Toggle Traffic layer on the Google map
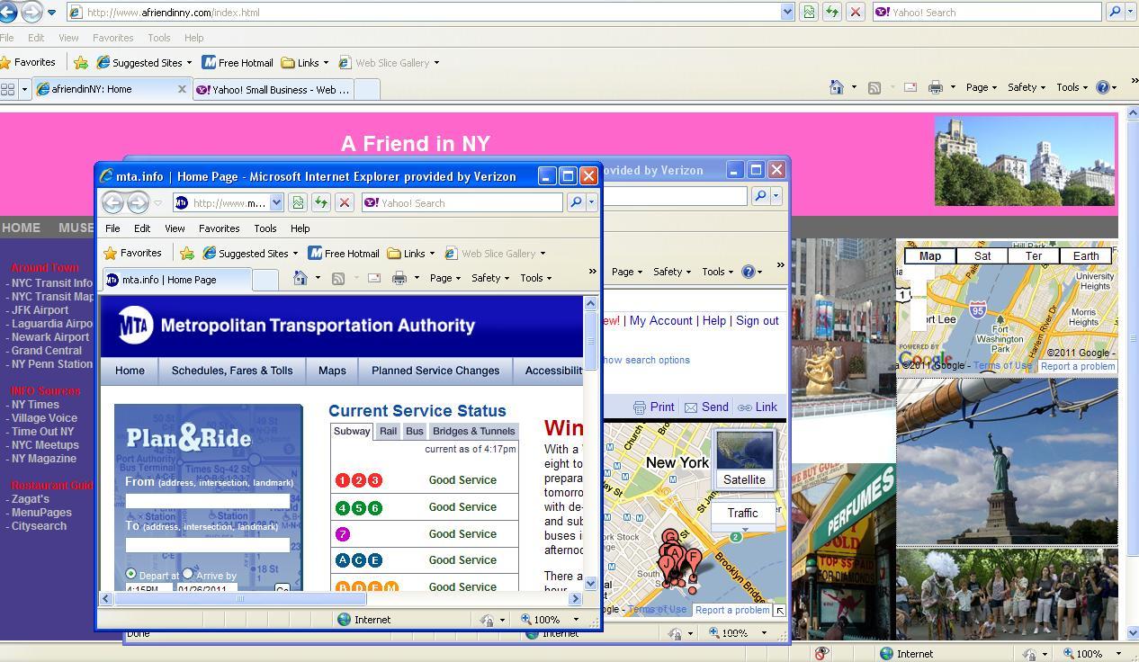 pyautogui.click(x=742, y=513)
